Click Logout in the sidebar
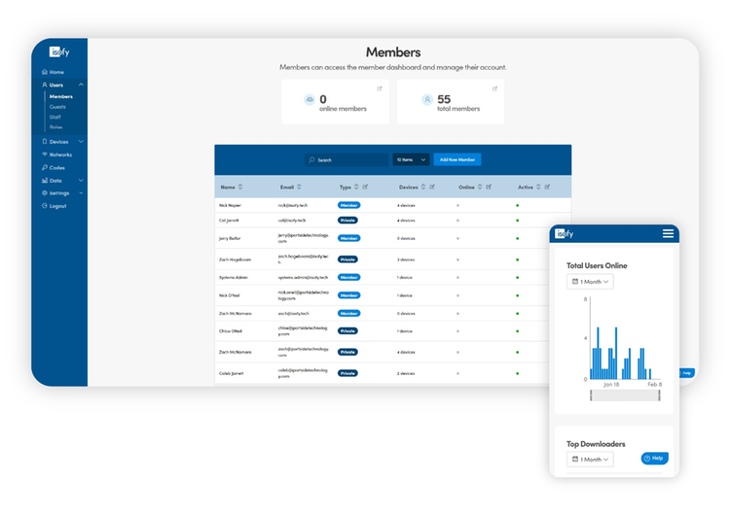Image resolution: width=730 pixels, height=516 pixels. (54, 206)
